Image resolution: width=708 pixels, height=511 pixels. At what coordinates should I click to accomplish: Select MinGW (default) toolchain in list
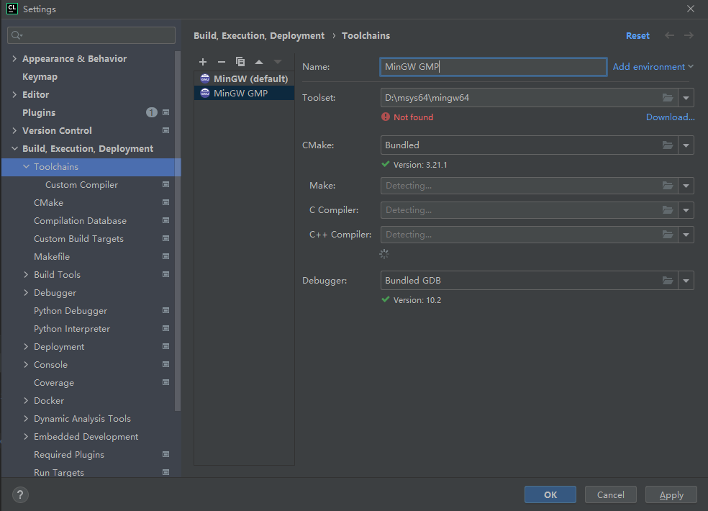tap(250, 78)
